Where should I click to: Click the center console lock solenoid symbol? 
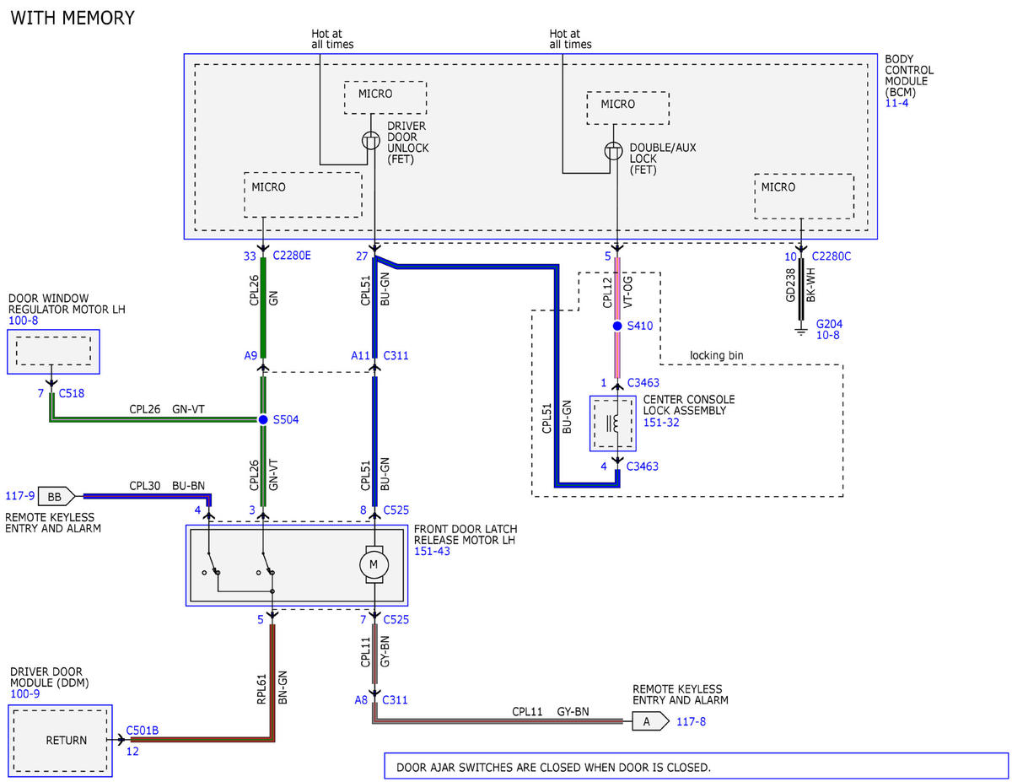pyautogui.click(x=613, y=422)
